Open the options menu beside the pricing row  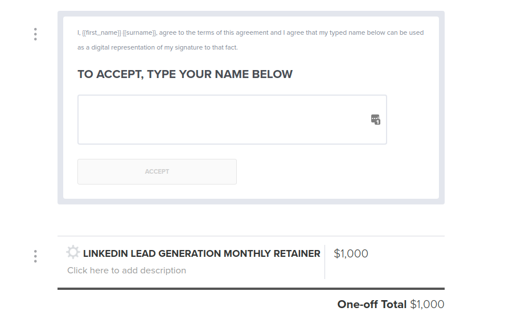click(35, 256)
